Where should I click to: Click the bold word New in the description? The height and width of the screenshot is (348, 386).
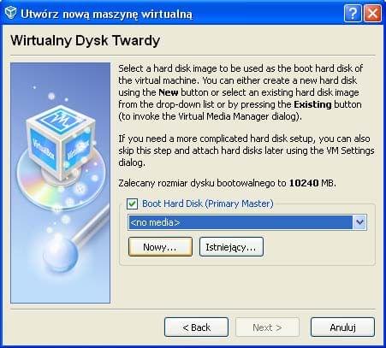pyautogui.click(x=169, y=92)
